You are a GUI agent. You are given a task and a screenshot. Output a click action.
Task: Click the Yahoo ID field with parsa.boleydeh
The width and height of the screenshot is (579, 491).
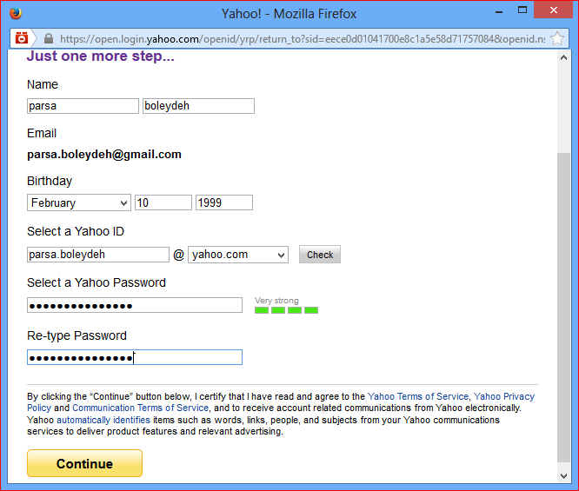point(98,255)
